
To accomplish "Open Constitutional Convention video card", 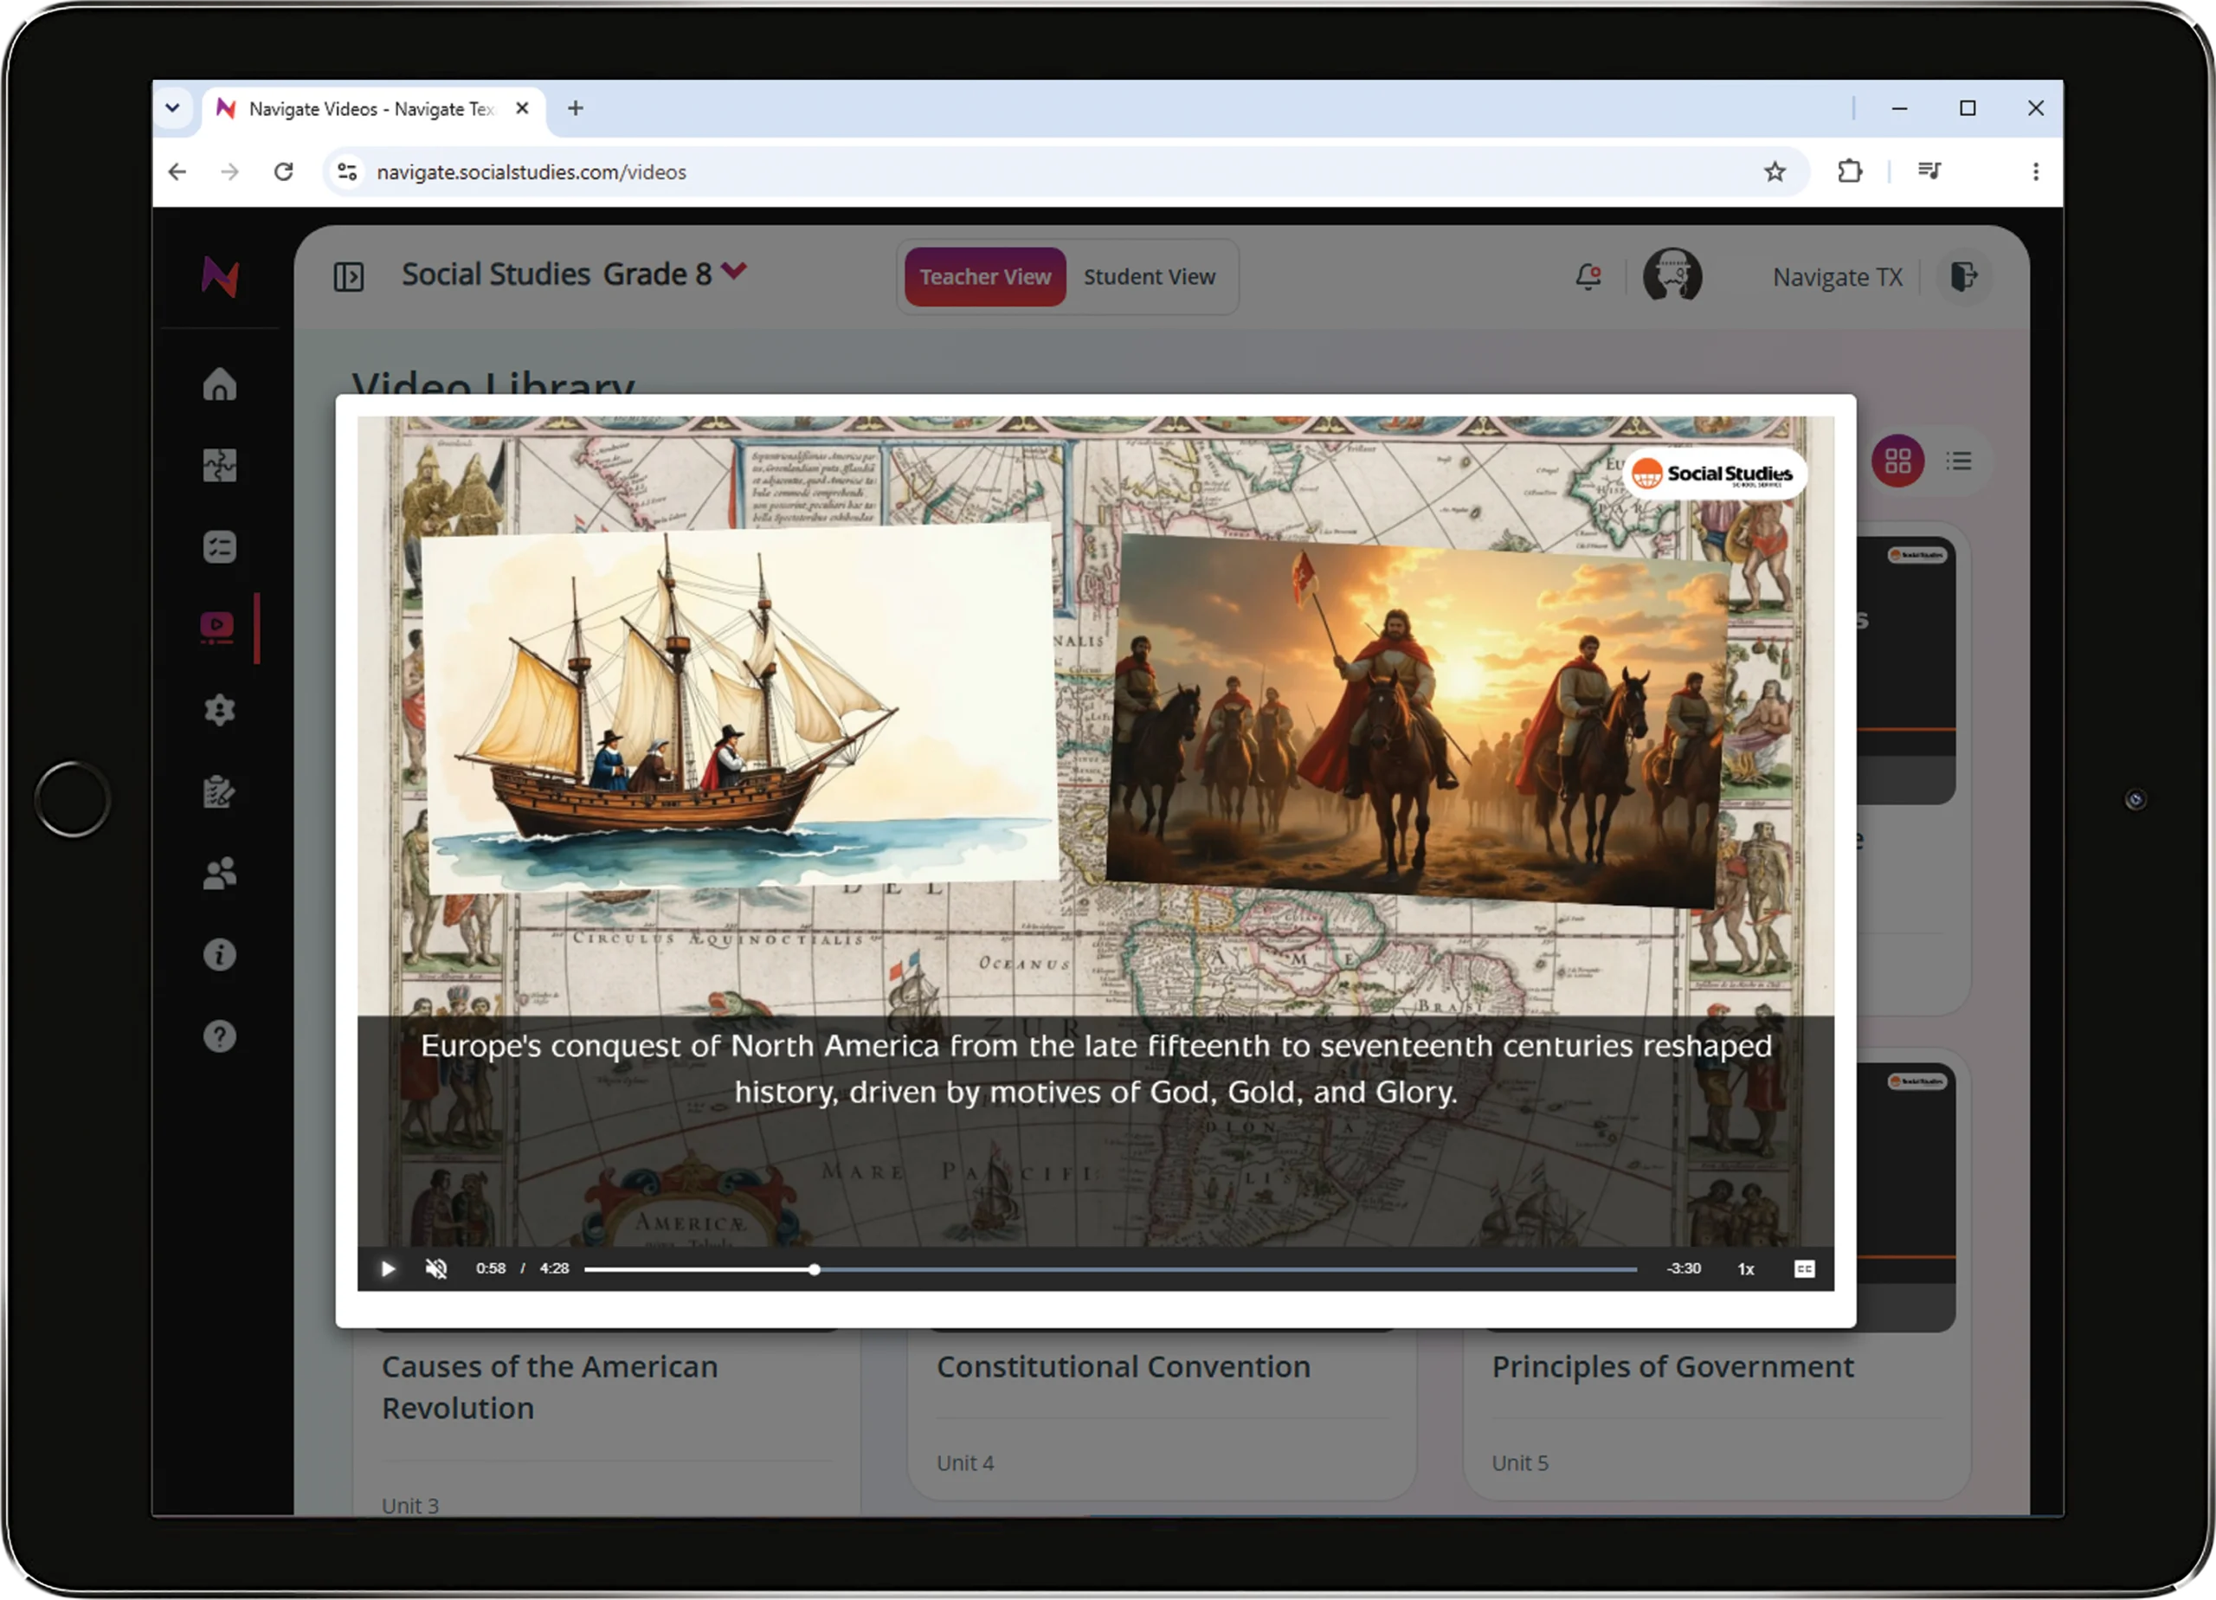I will 1123,1366.
